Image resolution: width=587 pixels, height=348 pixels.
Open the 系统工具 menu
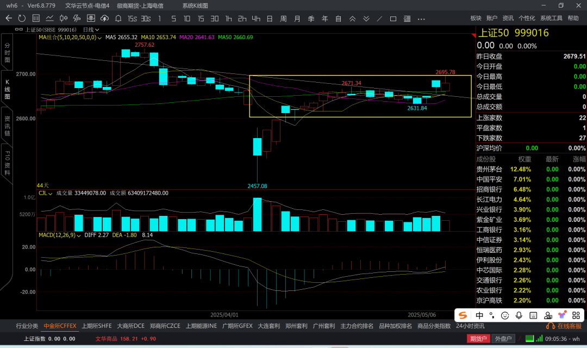click(551, 18)
